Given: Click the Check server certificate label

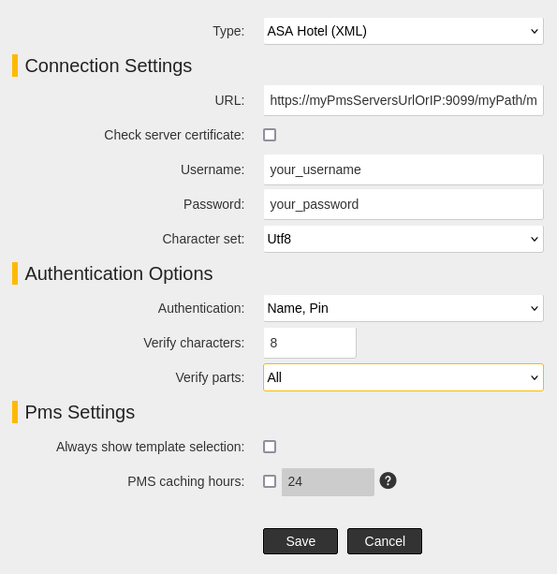Looking at the screenshot, I should [174, 135].
